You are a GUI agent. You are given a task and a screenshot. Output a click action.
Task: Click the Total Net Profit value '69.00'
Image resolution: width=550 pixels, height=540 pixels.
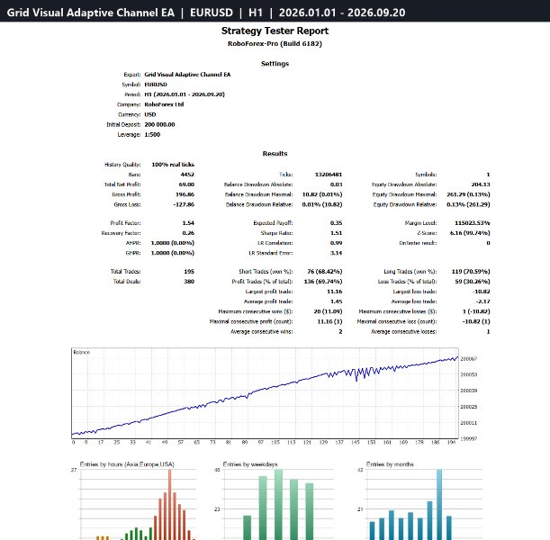click(x=186, y=184)
